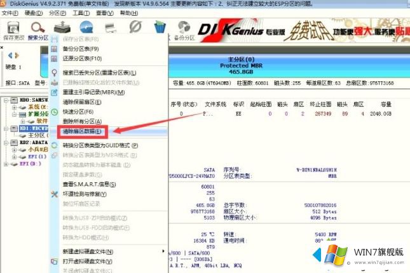Select 坏道检测与修复(Y) menu entry
Viewport: 410px width, 273px height.
85,194
